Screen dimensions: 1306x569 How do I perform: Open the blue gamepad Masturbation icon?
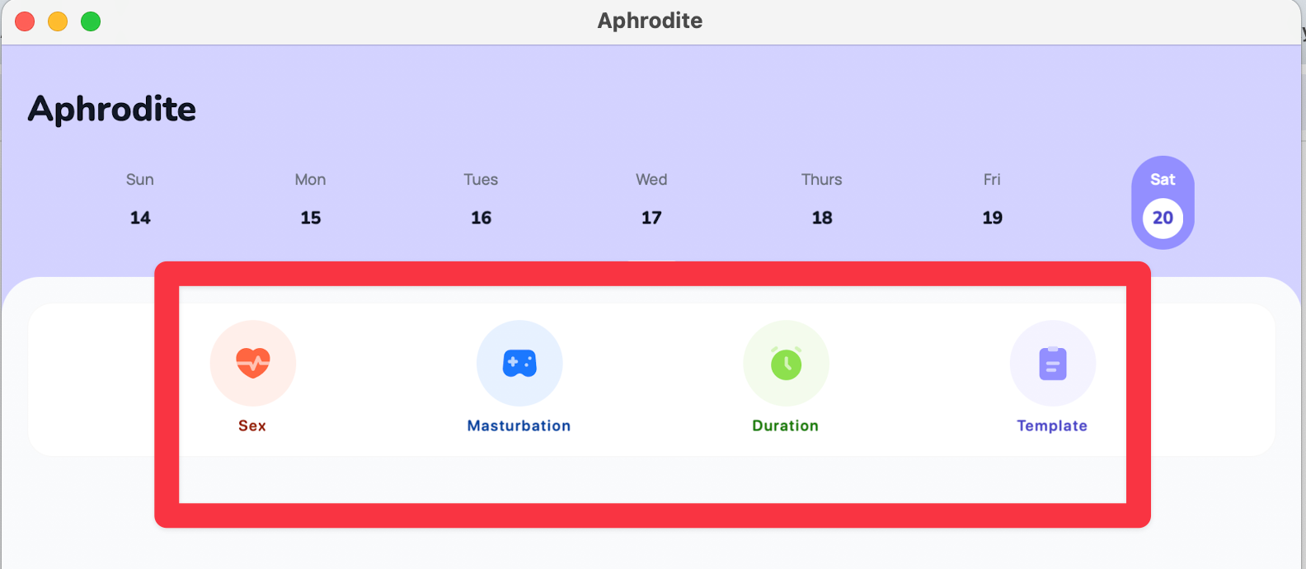point(519,363)
